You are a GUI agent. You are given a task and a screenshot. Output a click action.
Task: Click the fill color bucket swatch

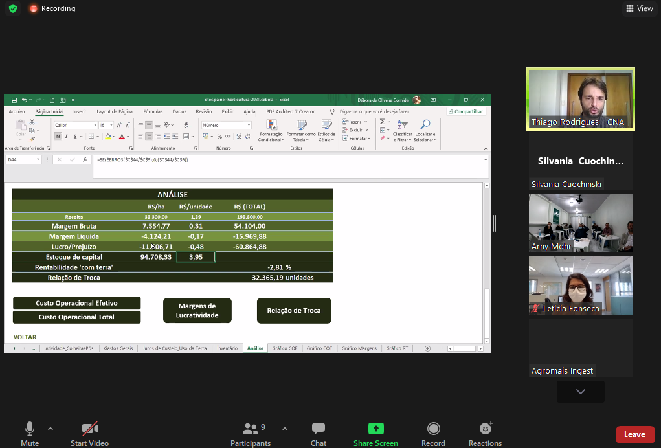pos(108,137)
